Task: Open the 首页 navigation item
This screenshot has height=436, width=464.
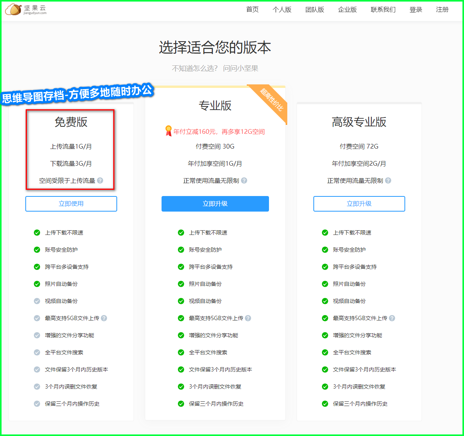Action: (x=252, y=10)
